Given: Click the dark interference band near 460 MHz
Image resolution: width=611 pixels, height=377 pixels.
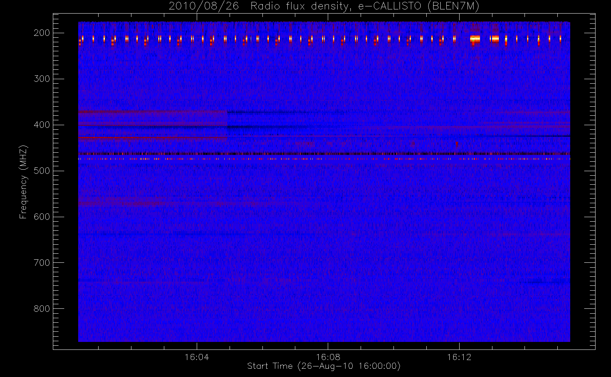Looking at the screenshot, I should point(324,154).
